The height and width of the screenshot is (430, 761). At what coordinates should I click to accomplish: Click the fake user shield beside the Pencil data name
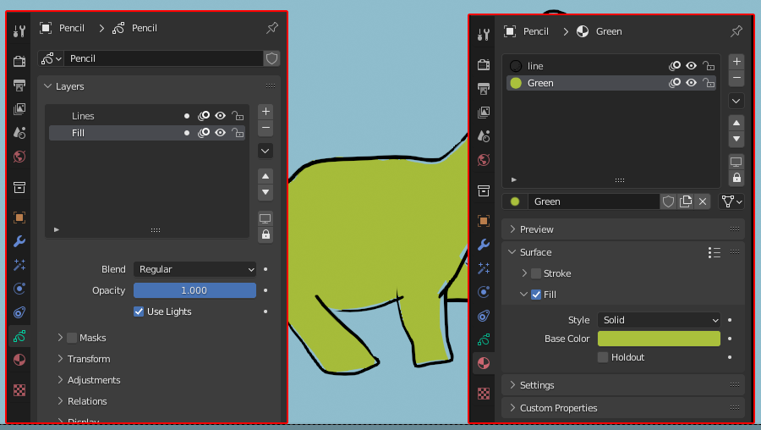pyautogui.click(x=271, y=58)
